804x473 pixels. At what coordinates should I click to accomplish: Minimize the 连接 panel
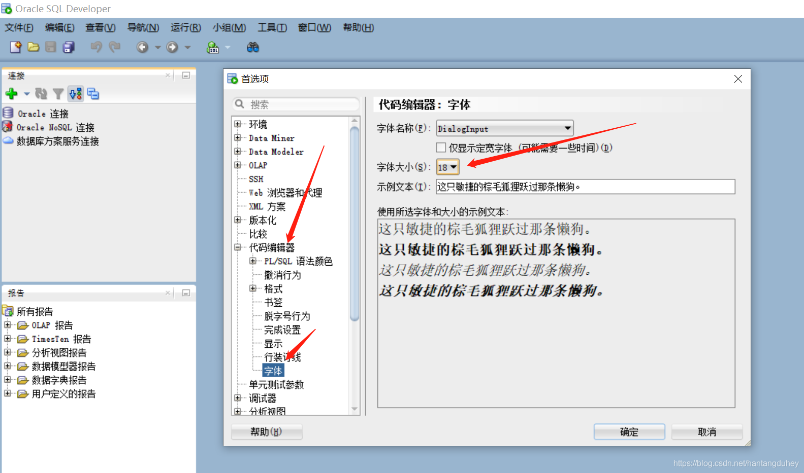click(186, 75)
